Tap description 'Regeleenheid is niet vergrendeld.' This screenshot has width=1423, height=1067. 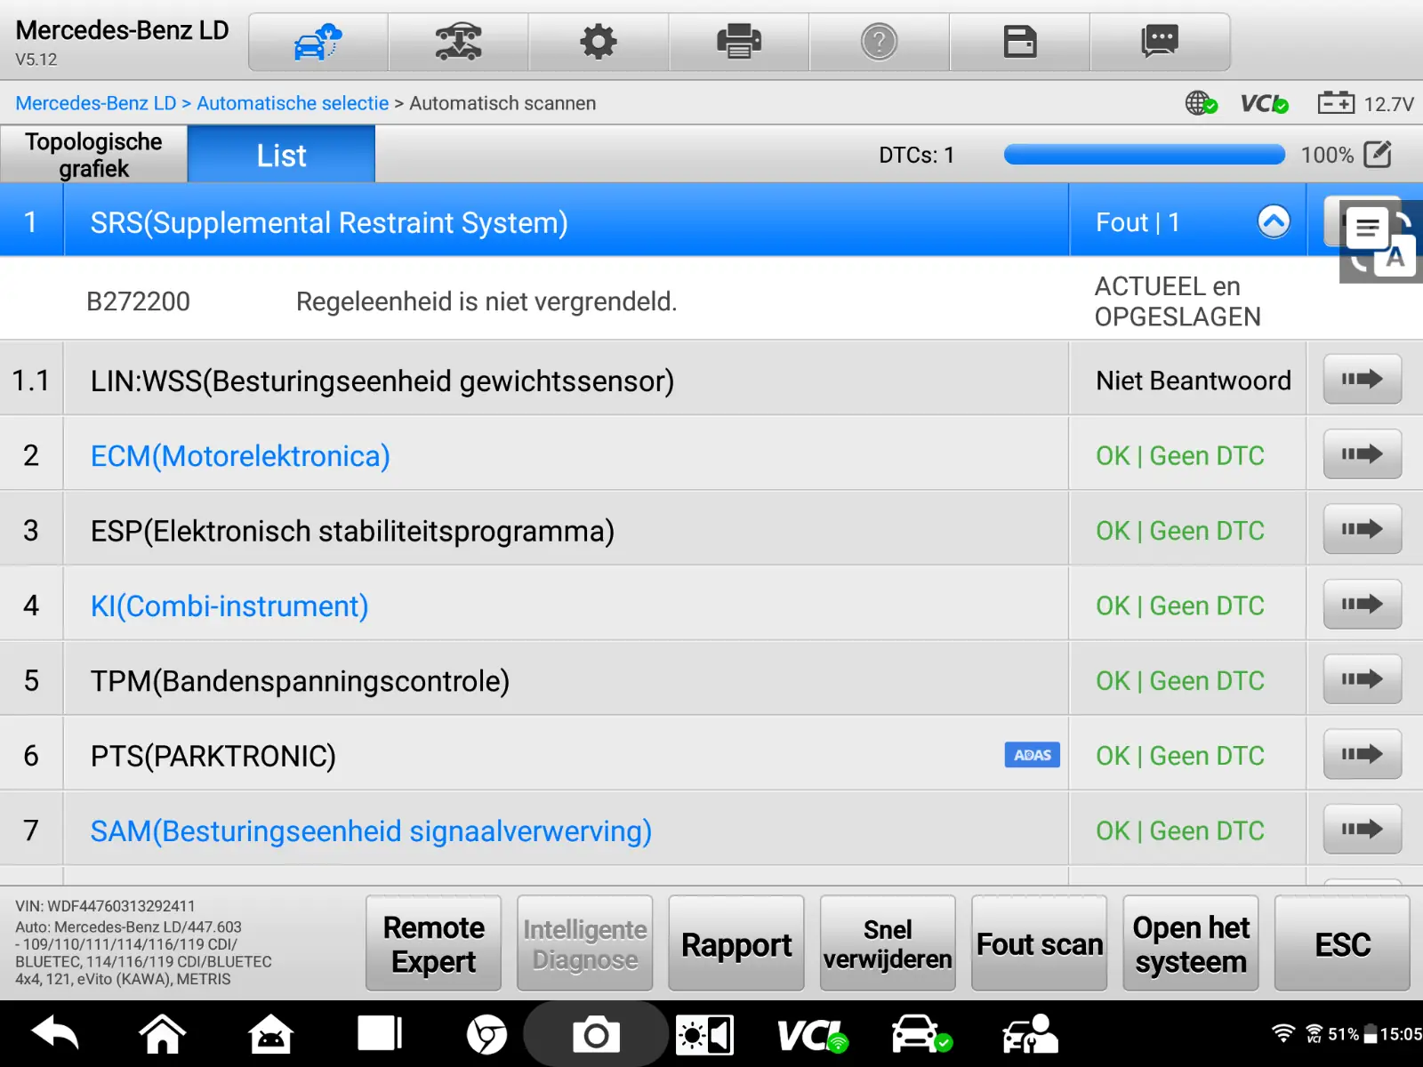click(486, 302)
